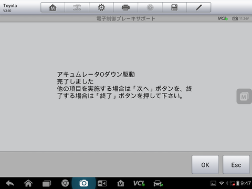Tap the gallery picture icon in status tray
The width and height of the screenshot is (252, 189).
pos(213,183)
